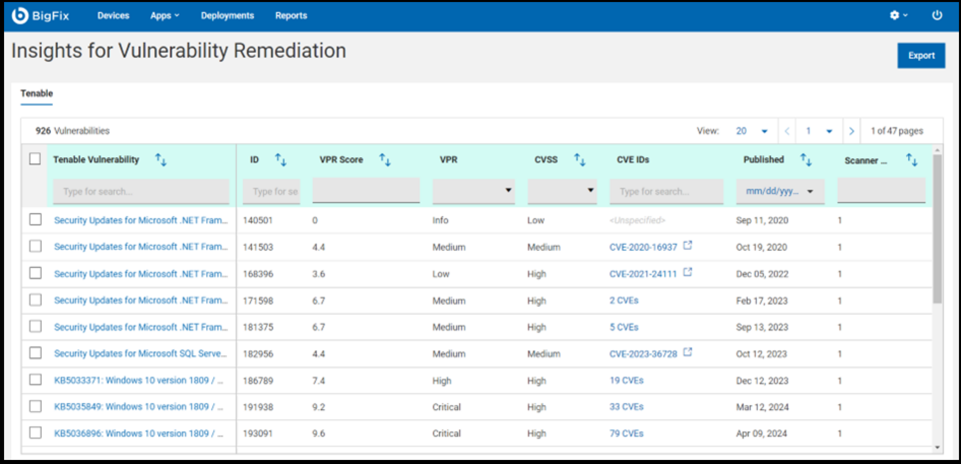The width and height of the screenshot is (961, 464).
Task: Check the row with ID 141503
Action: [x=35, y=247]
